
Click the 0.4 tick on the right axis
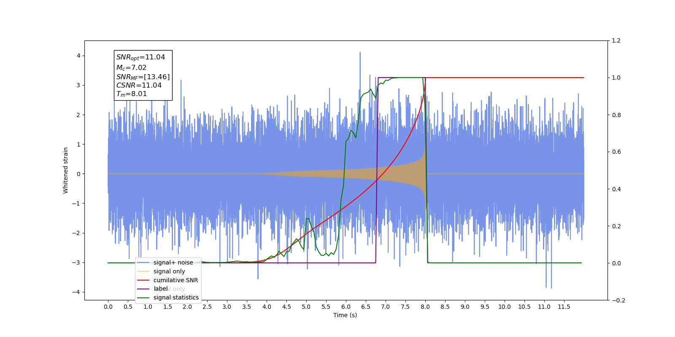616,189
